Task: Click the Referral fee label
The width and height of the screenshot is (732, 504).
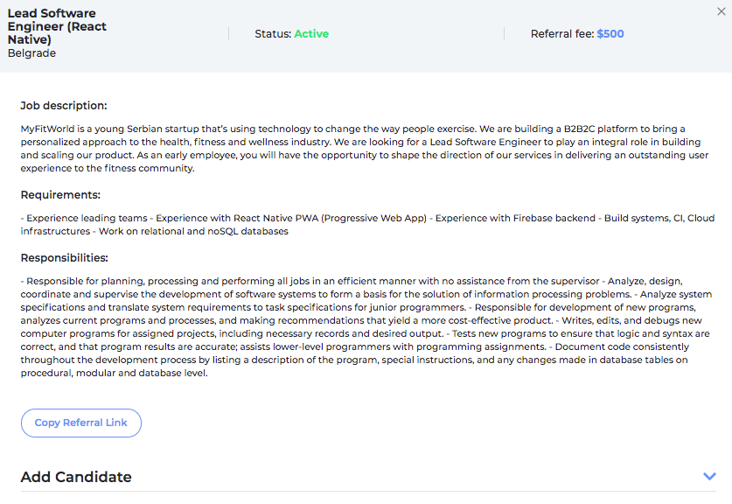Action: [562, 33]
